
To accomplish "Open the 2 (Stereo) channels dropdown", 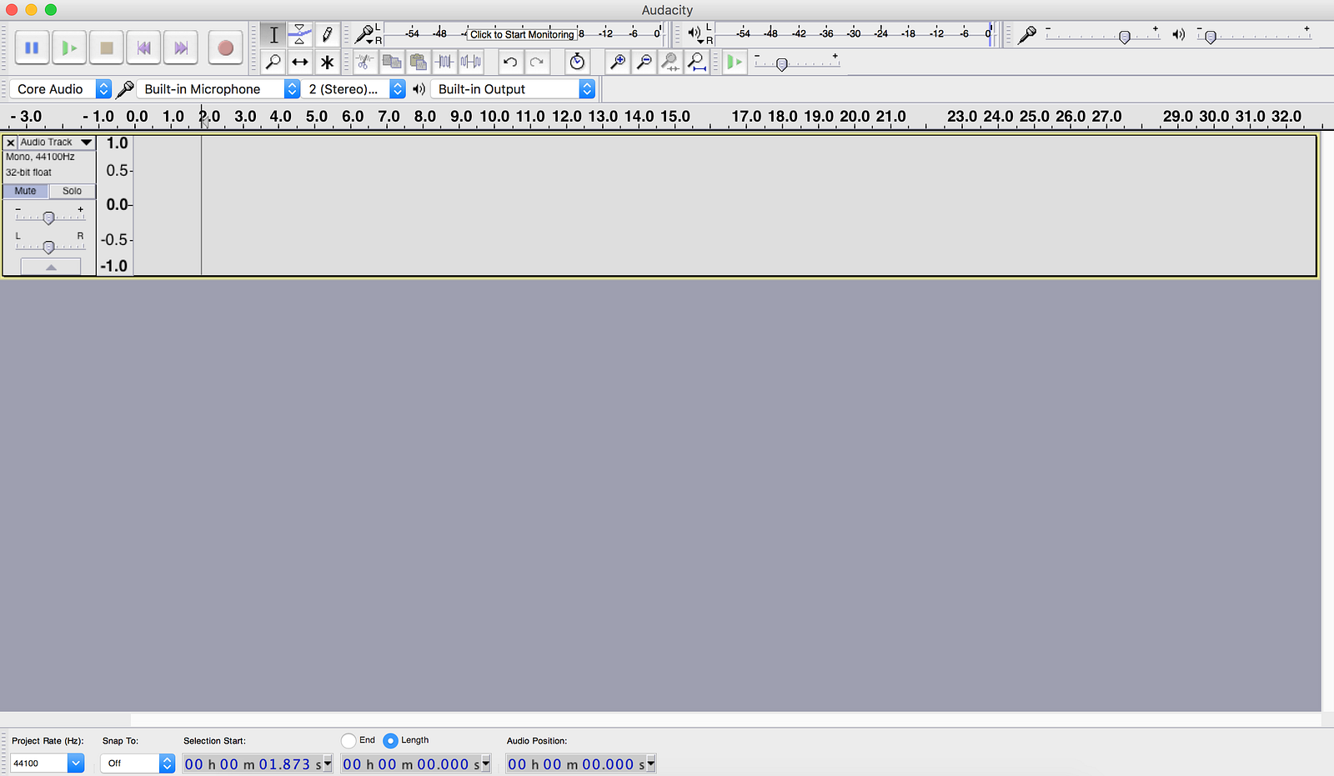I will pyautogui.click(x=354, y=89).
